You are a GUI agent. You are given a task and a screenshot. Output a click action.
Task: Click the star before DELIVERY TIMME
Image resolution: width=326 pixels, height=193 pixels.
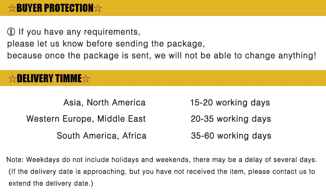[12, 79]
